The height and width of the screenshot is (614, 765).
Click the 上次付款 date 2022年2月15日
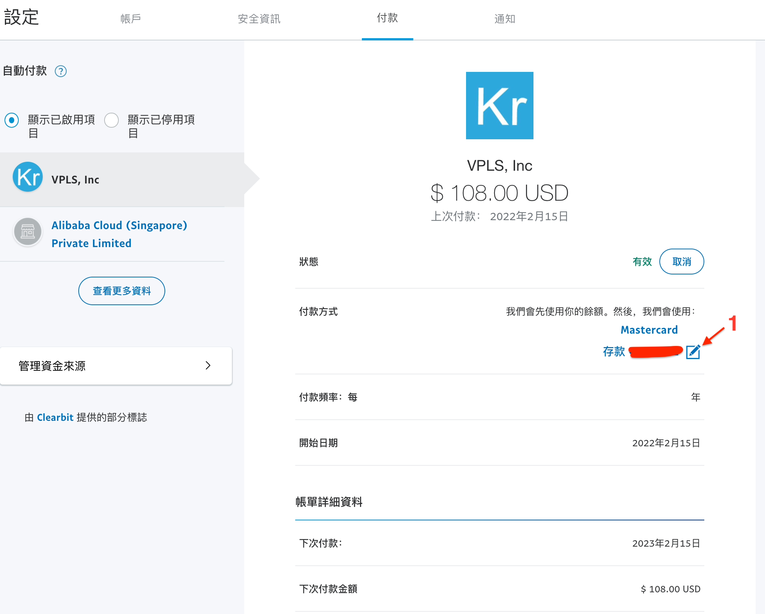[529, 216]
